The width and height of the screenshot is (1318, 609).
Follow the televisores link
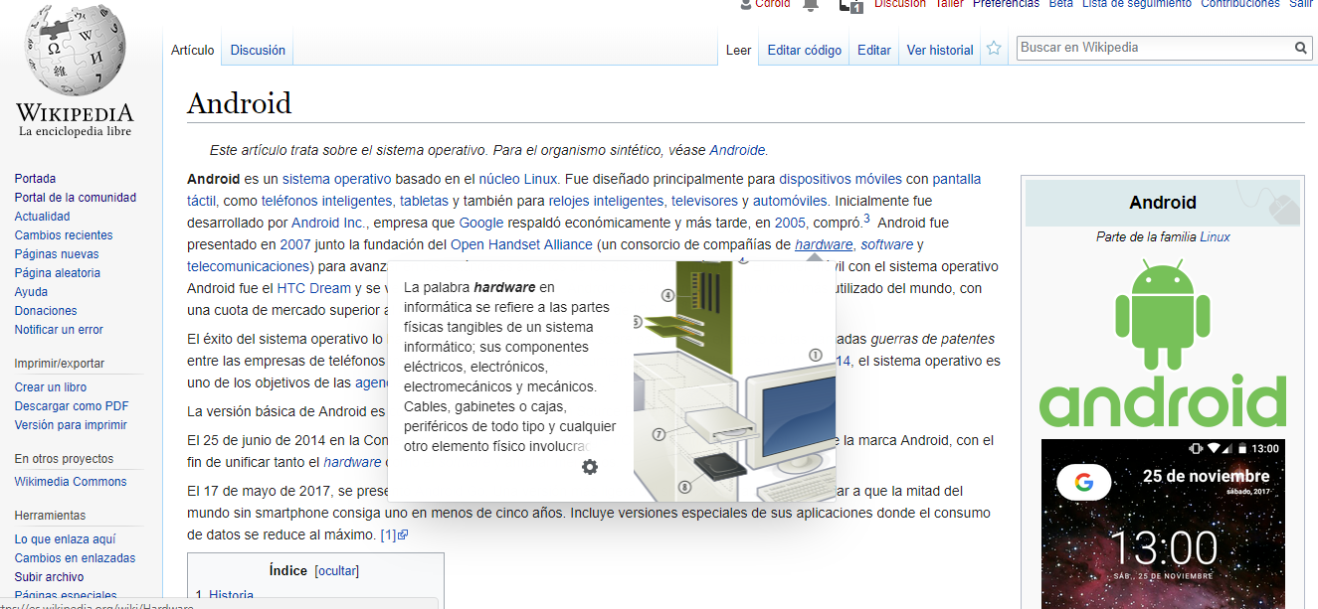(x=704, y=201)
